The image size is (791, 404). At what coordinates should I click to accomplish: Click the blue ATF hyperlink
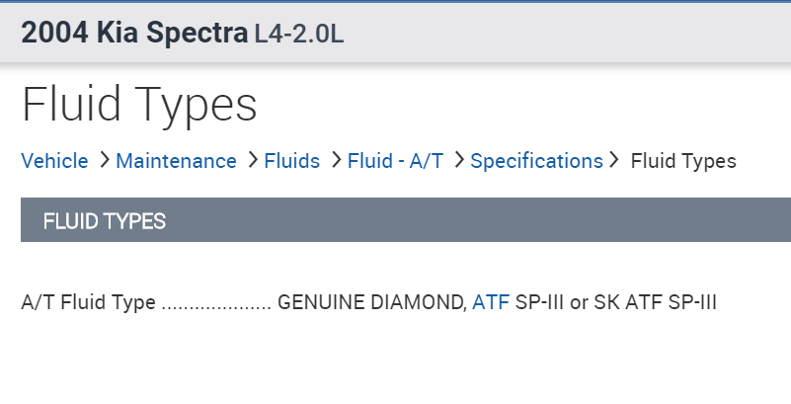tap(491, 302)
